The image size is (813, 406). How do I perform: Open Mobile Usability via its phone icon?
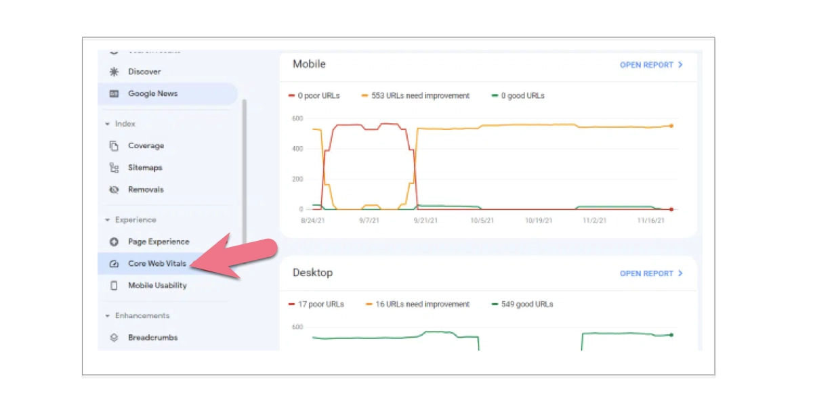point(114,285)
